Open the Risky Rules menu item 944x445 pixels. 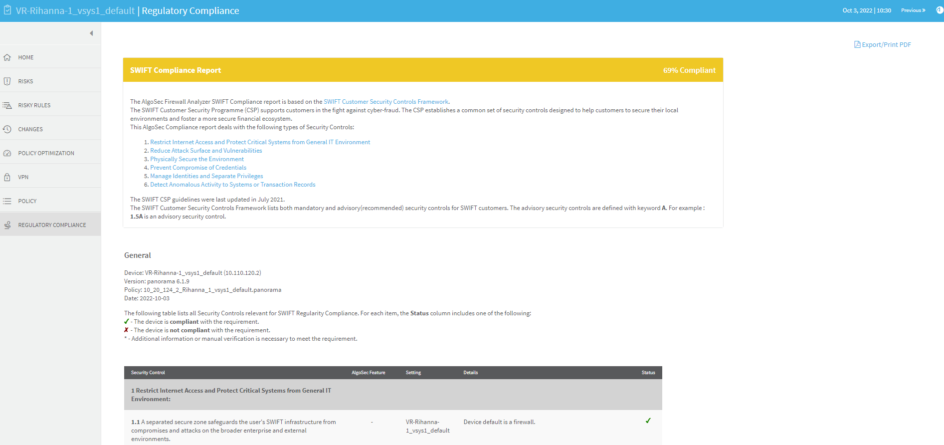34,105
